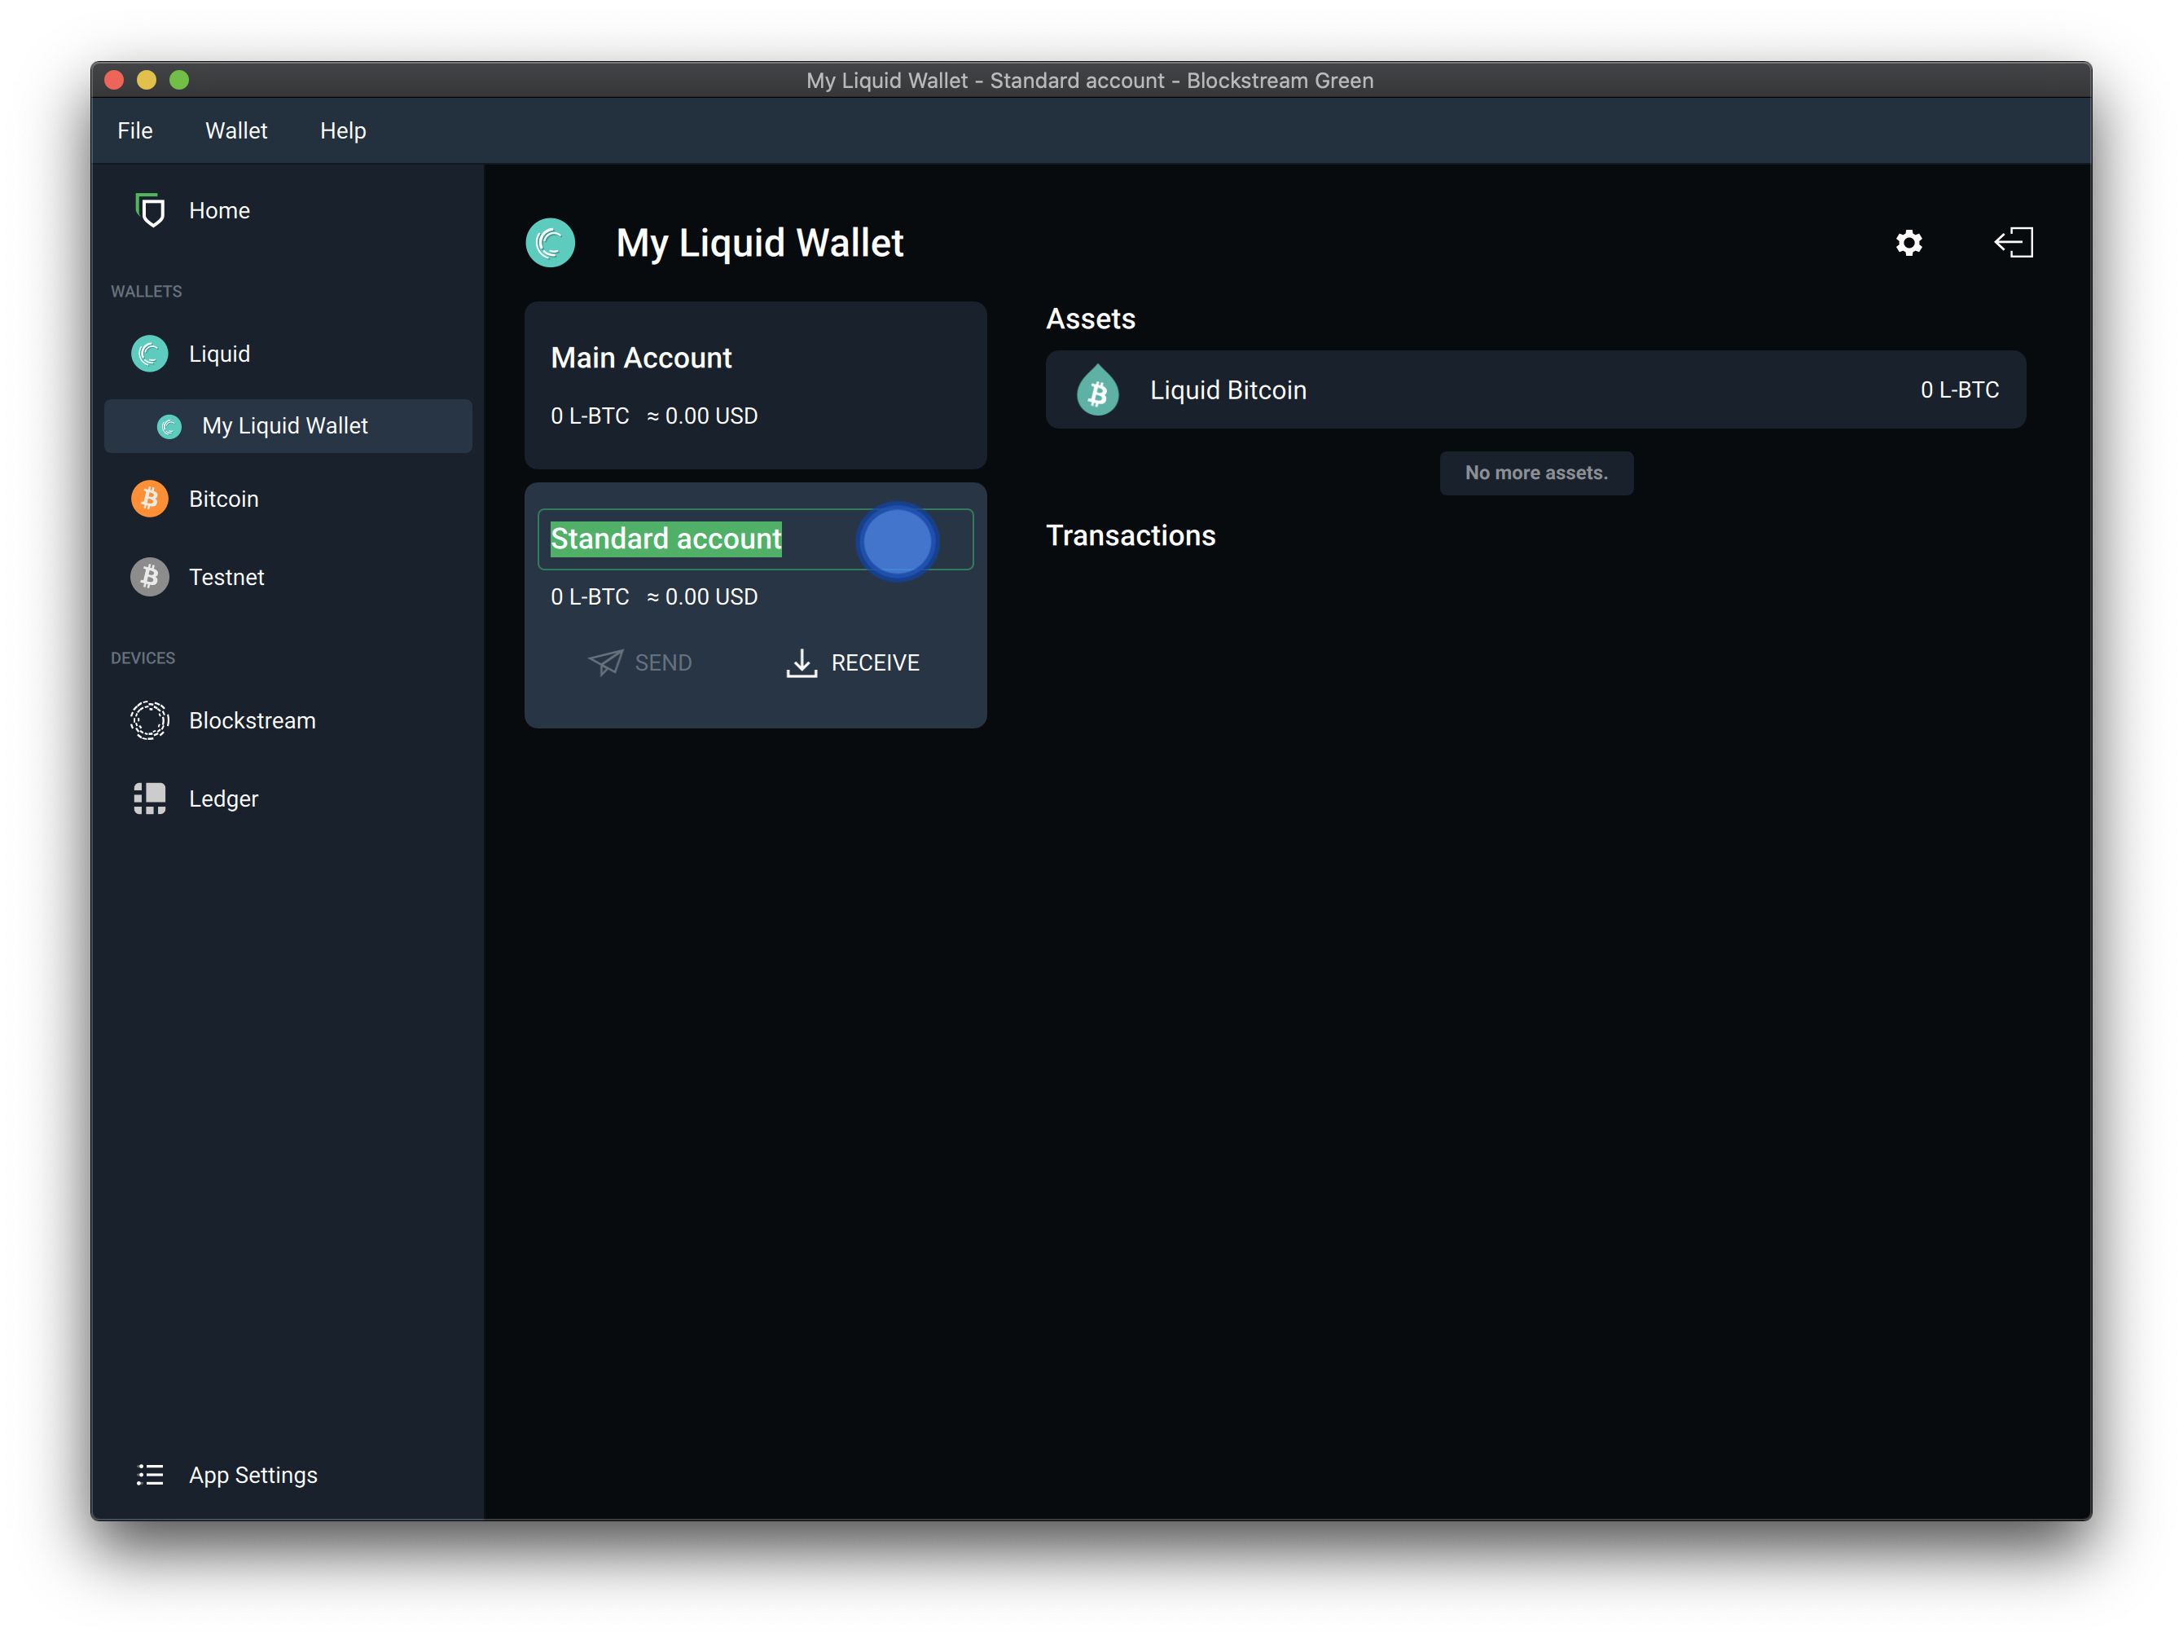Click the small icon beside My Liquid Wallet
The height and width of the screenshot is (1641, 2183).
click(169, 426)
